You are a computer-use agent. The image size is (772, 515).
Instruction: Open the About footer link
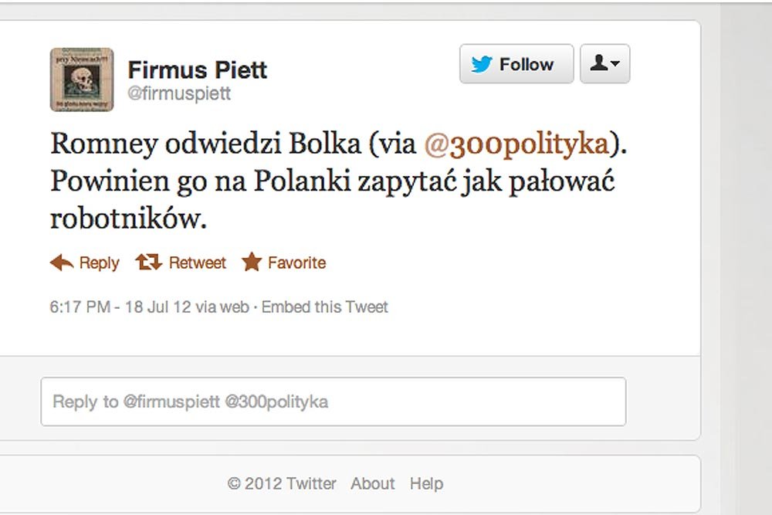pos(373,484)
